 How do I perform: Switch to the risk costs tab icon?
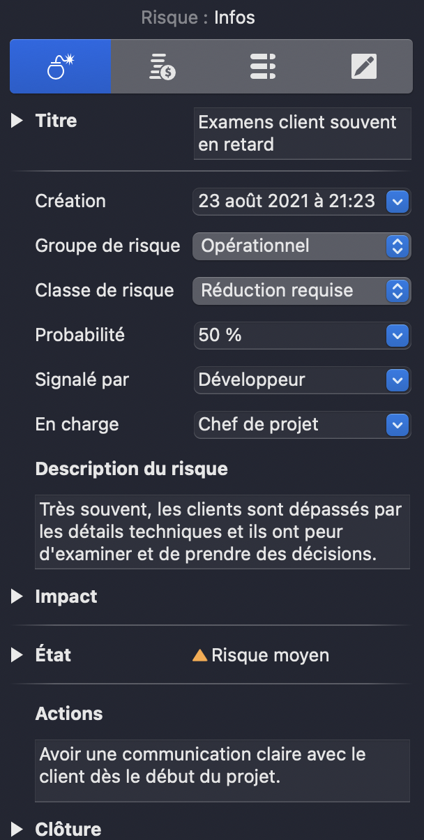[x=161, y=66]
